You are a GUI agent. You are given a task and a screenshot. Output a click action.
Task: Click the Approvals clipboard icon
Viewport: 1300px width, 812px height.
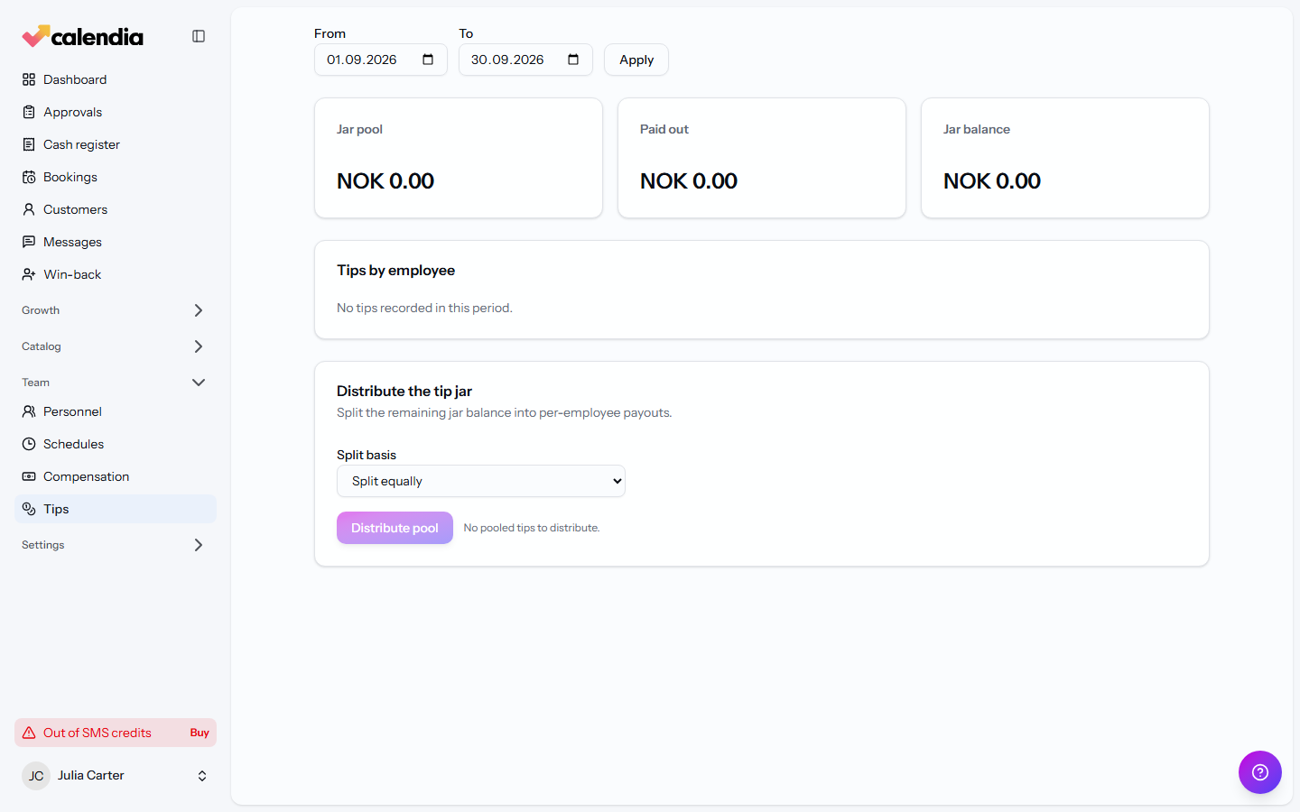point(29,112)
